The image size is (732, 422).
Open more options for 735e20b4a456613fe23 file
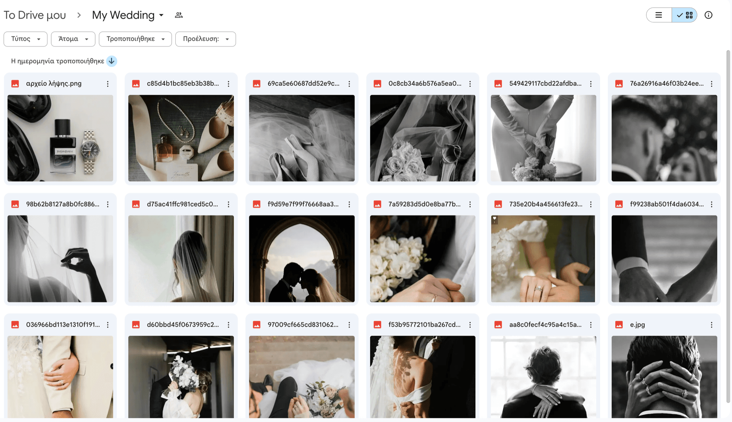(x=591, y=204)
